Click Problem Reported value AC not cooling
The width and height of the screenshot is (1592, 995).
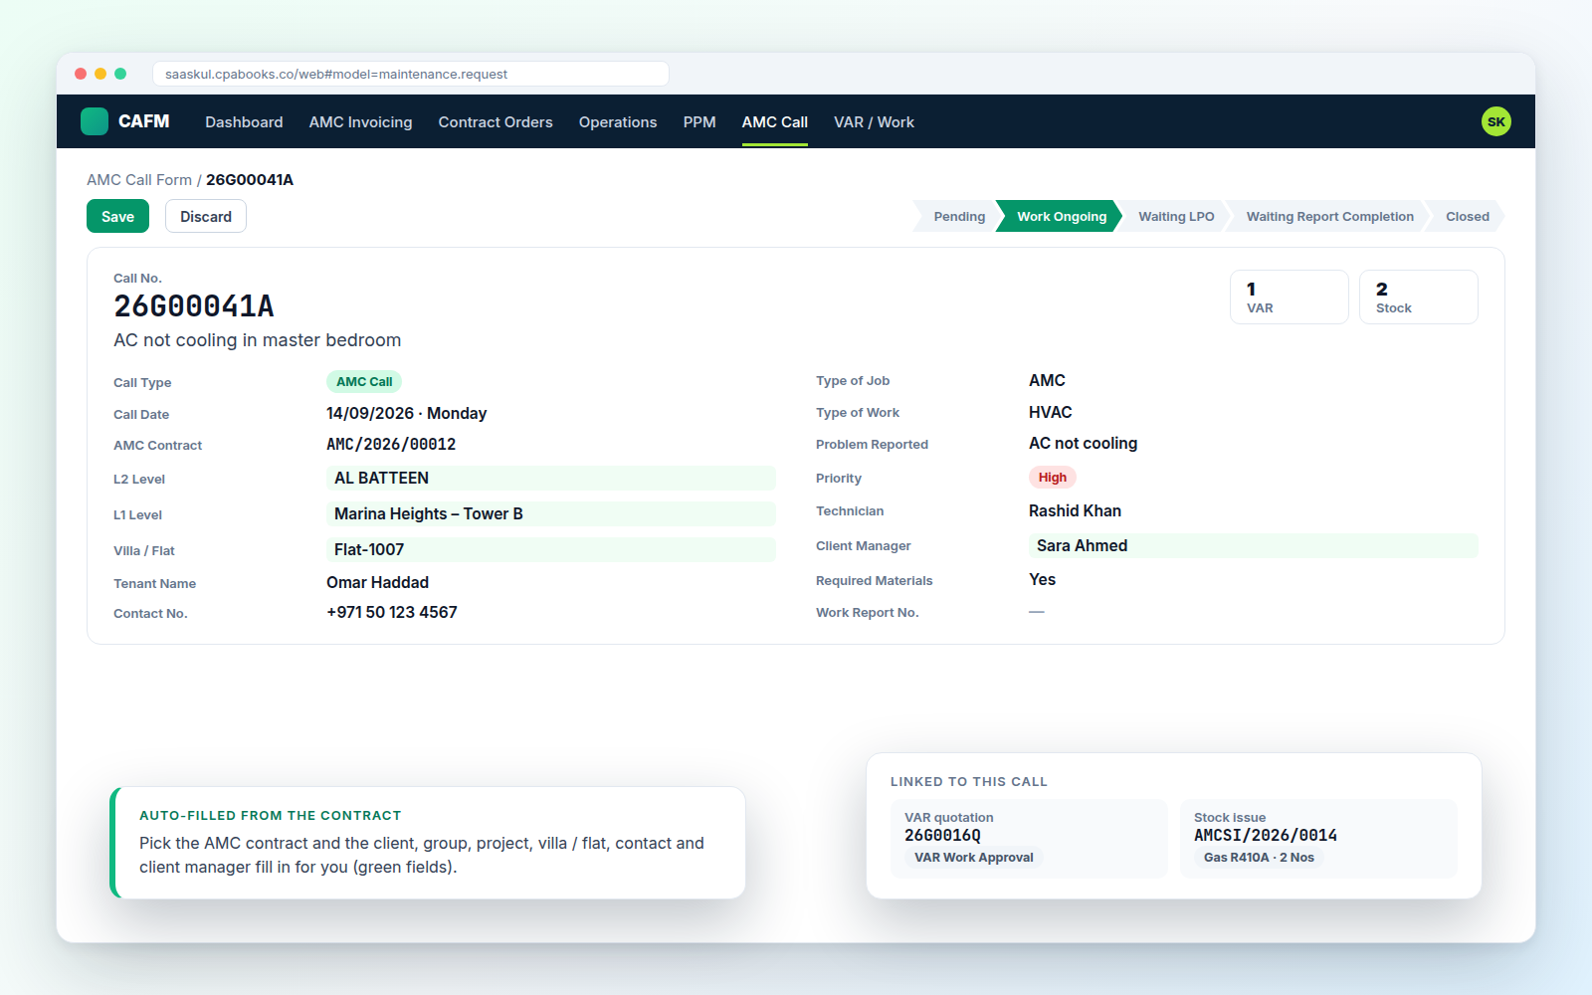[1083, 443]
